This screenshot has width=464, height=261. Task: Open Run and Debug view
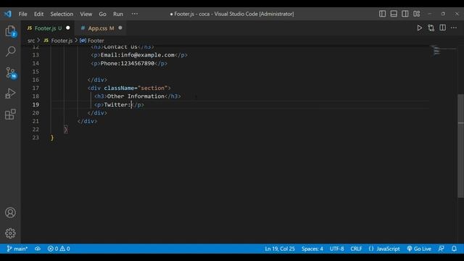tap(10, 94)
